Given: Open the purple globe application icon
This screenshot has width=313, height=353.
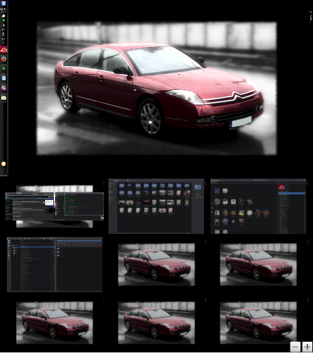Looking at the screenshot, I should tap(3, 88).
